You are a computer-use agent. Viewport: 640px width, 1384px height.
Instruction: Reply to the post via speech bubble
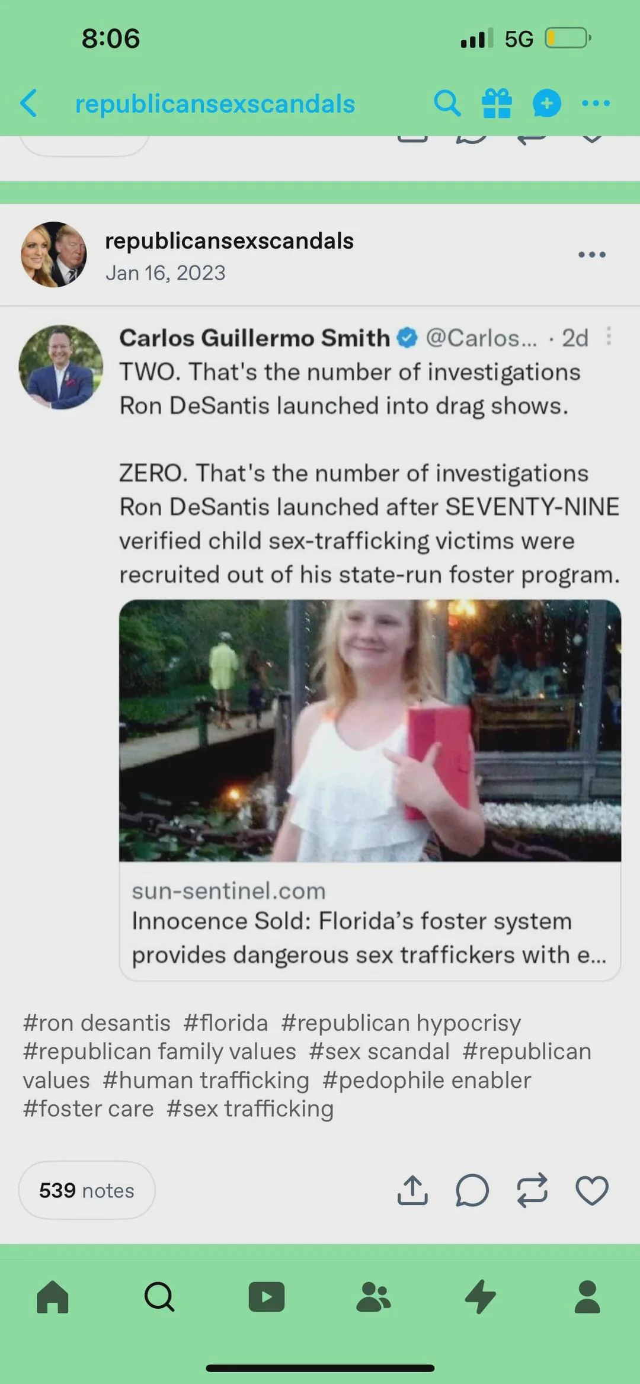472,1190
